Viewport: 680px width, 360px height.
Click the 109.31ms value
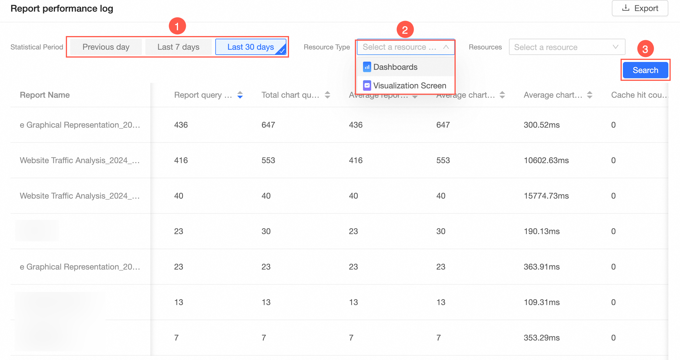(542, 302)
